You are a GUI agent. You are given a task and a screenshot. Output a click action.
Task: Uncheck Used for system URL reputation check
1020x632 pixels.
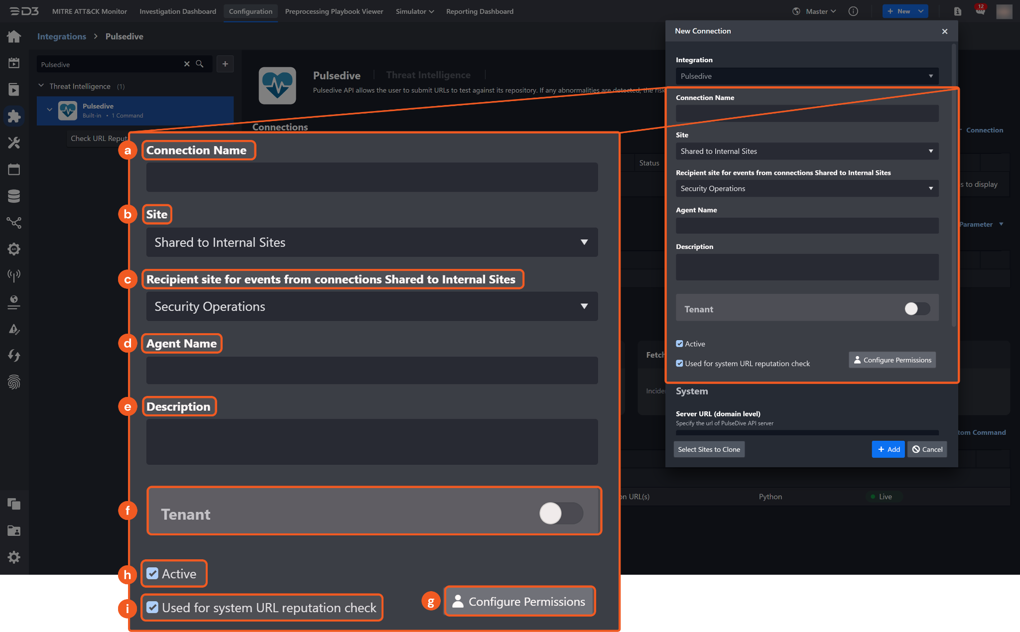pyautogui.click(x=679, y=364)
